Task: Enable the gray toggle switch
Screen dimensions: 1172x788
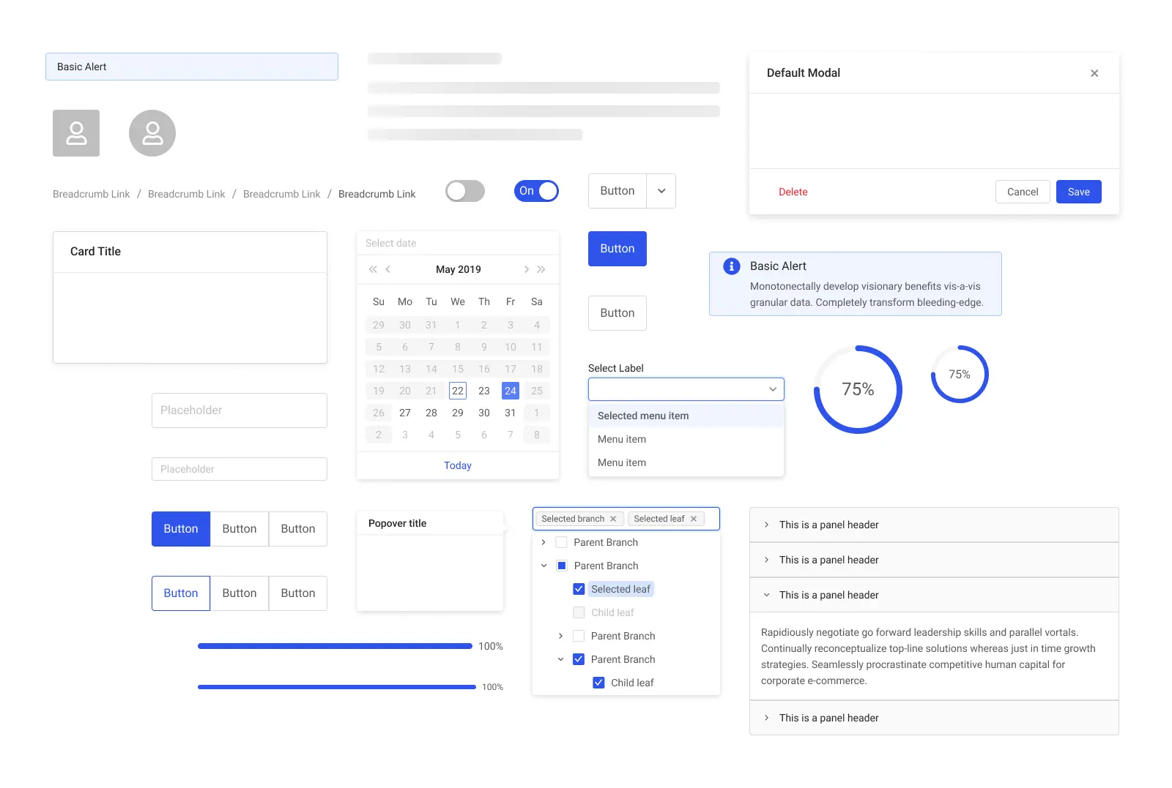Action: coord(465,191)
